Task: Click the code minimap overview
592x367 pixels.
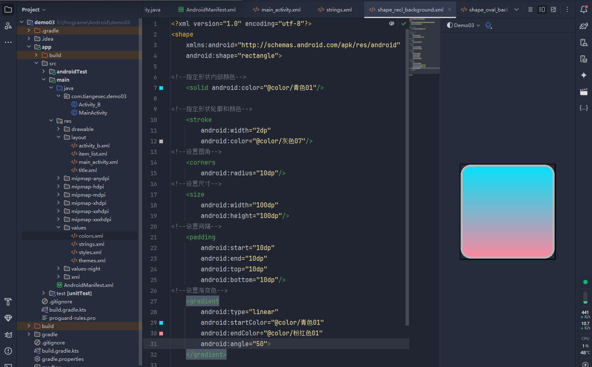Action: click(424, 46)
